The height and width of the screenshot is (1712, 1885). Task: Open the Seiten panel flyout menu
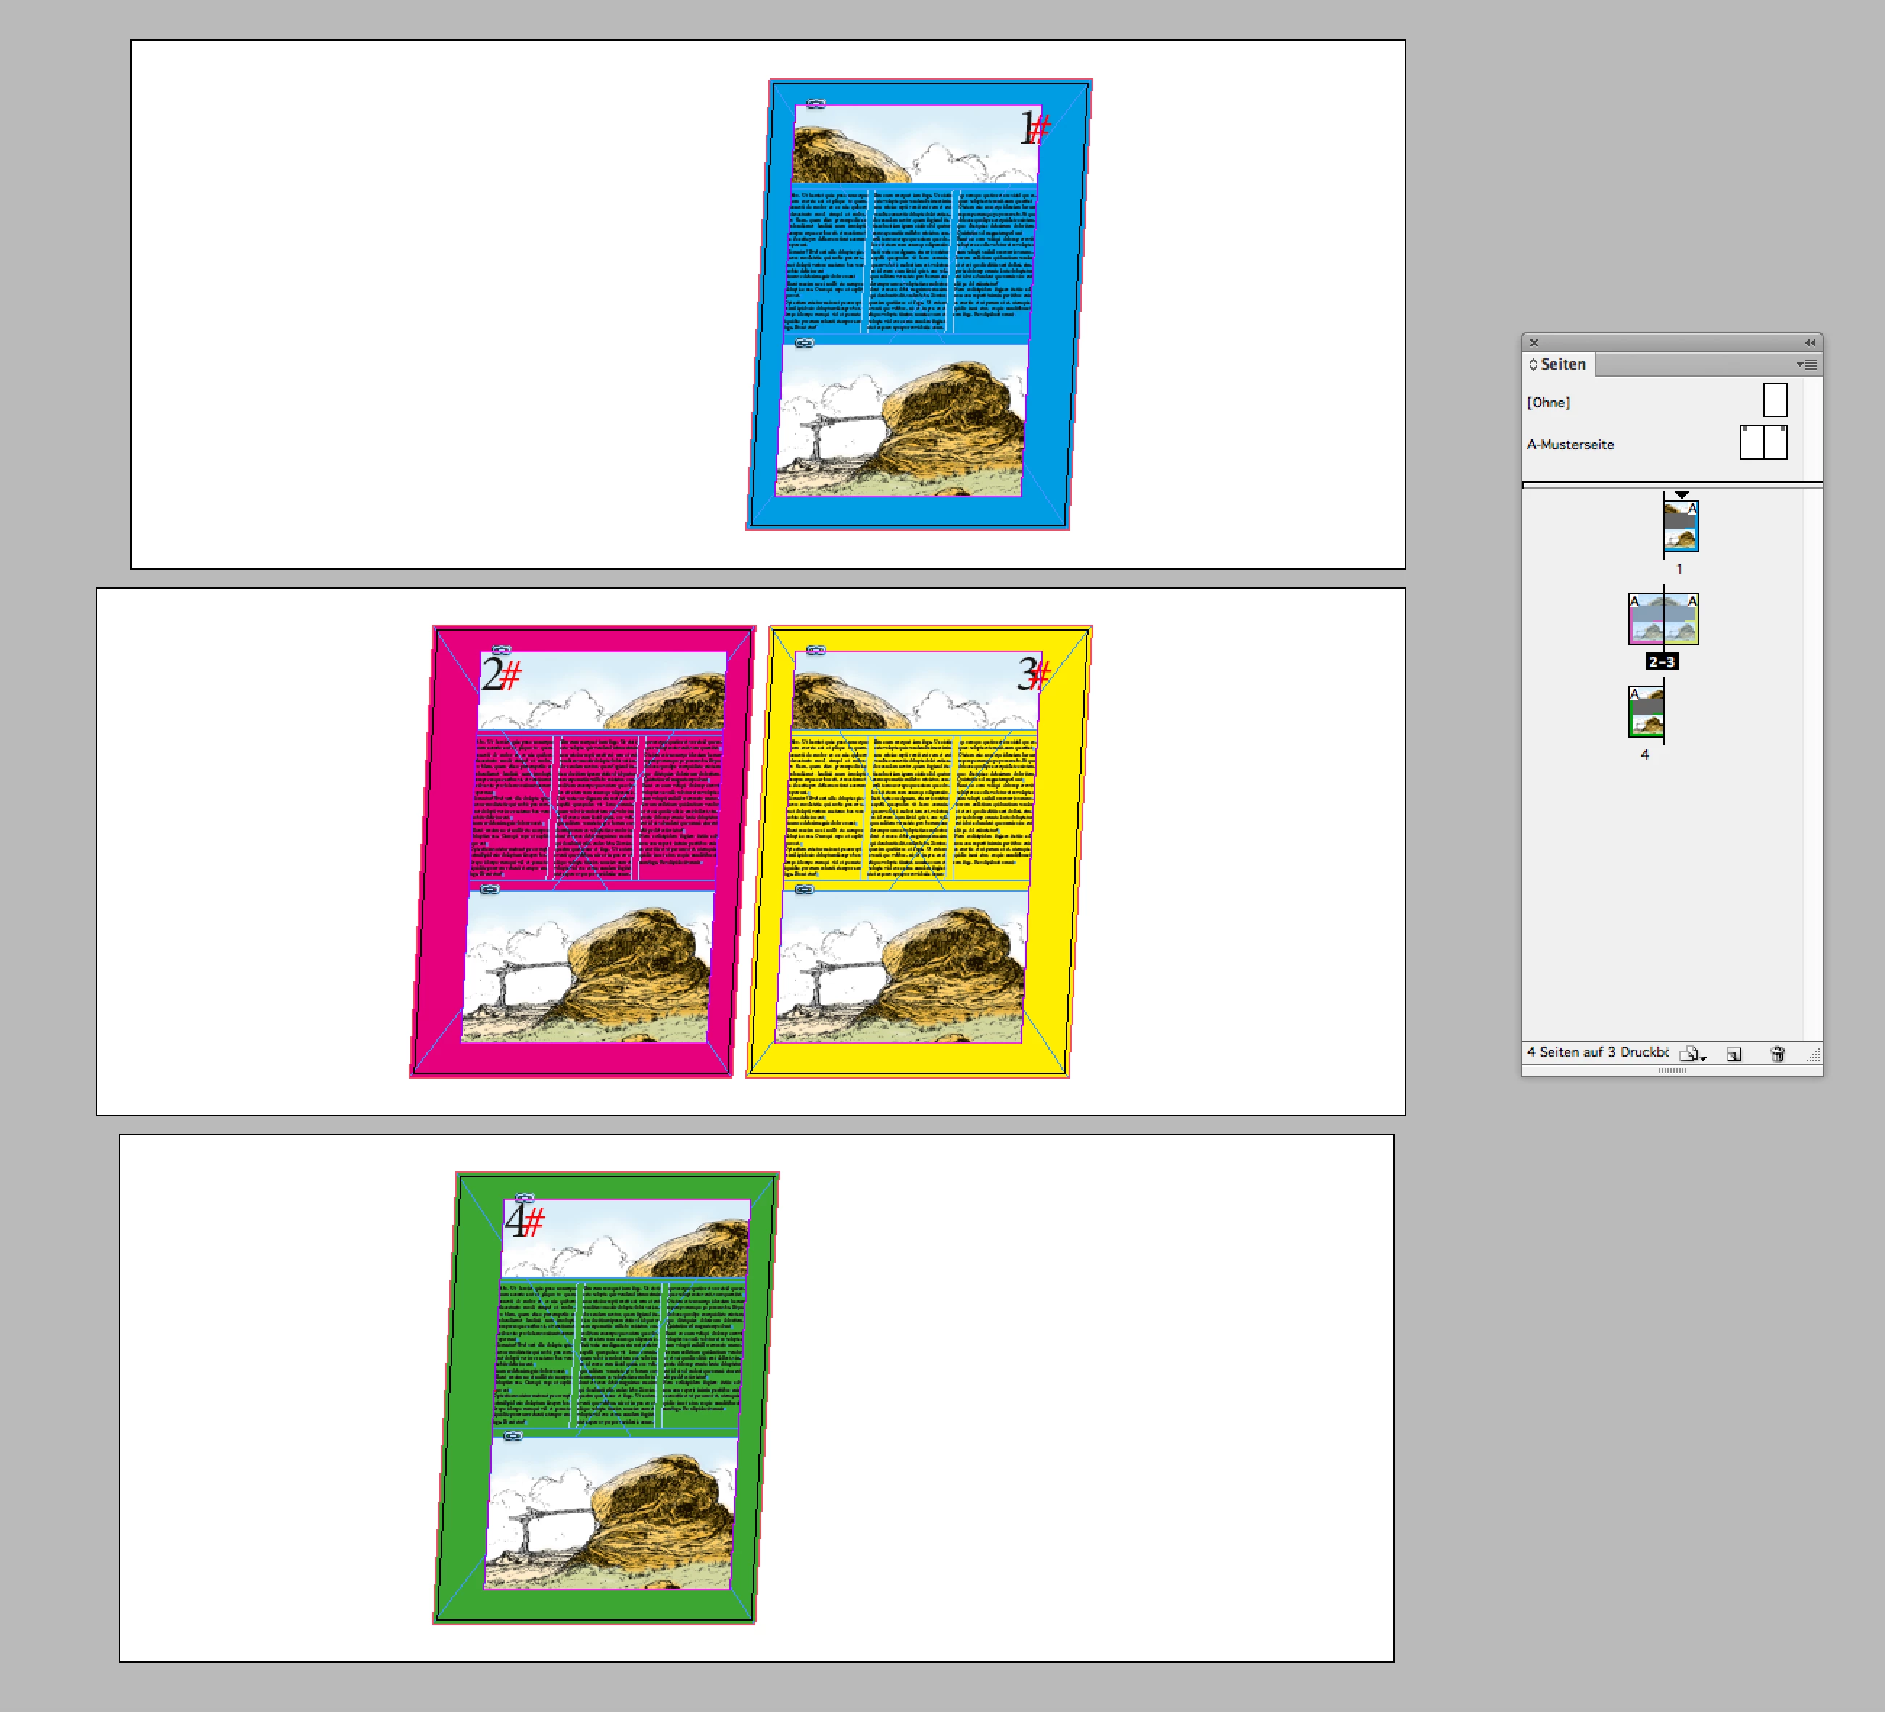1807,365
